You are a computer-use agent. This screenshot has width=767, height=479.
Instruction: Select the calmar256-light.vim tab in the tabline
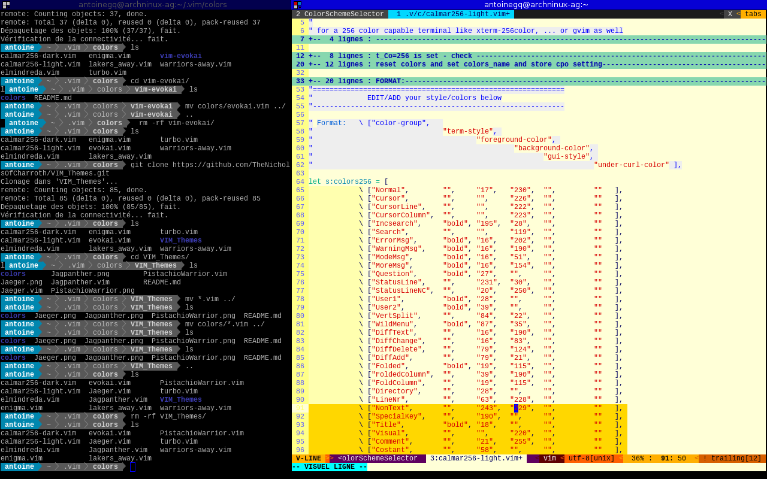tap(452, 14)
